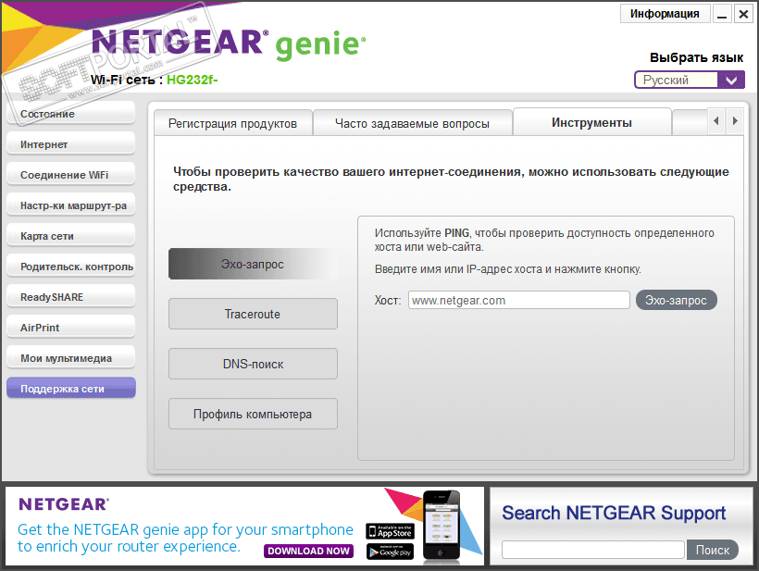Close the NETGEAR genie window

(743, 14)
